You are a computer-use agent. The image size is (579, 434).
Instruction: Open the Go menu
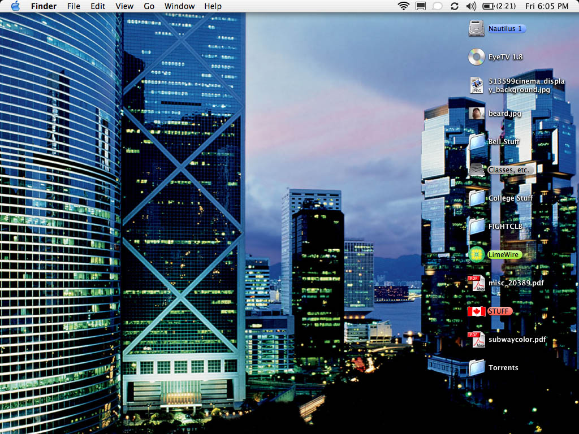click(x=149, y=6)
